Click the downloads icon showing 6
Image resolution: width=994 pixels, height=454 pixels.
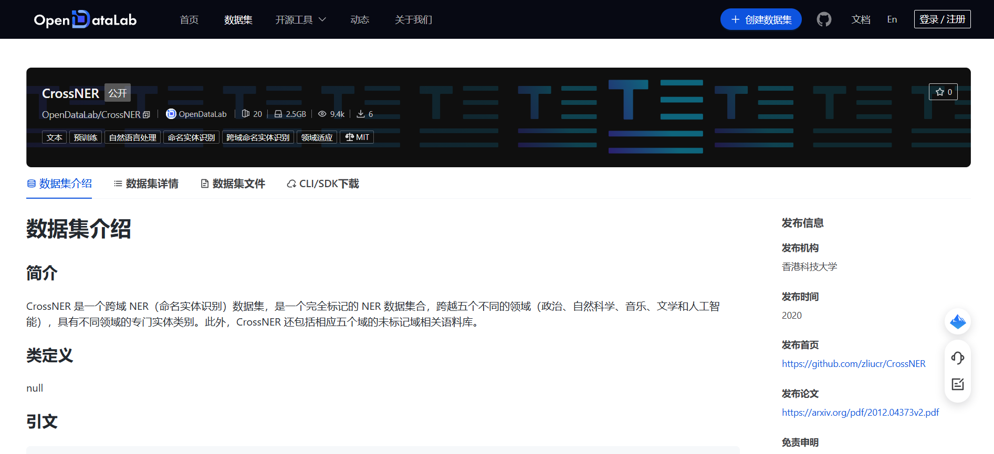pos(361,114)
